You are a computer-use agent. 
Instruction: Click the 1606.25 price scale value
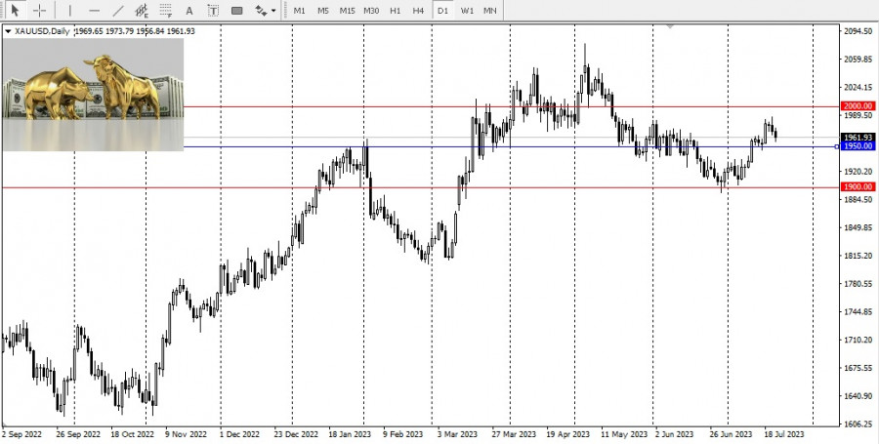pyautogui.click(x=858, y=424)
